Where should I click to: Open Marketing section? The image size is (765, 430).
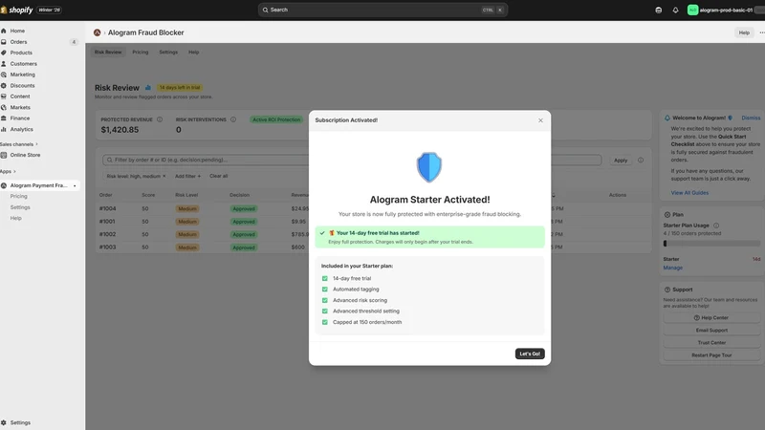pos(22,75)
